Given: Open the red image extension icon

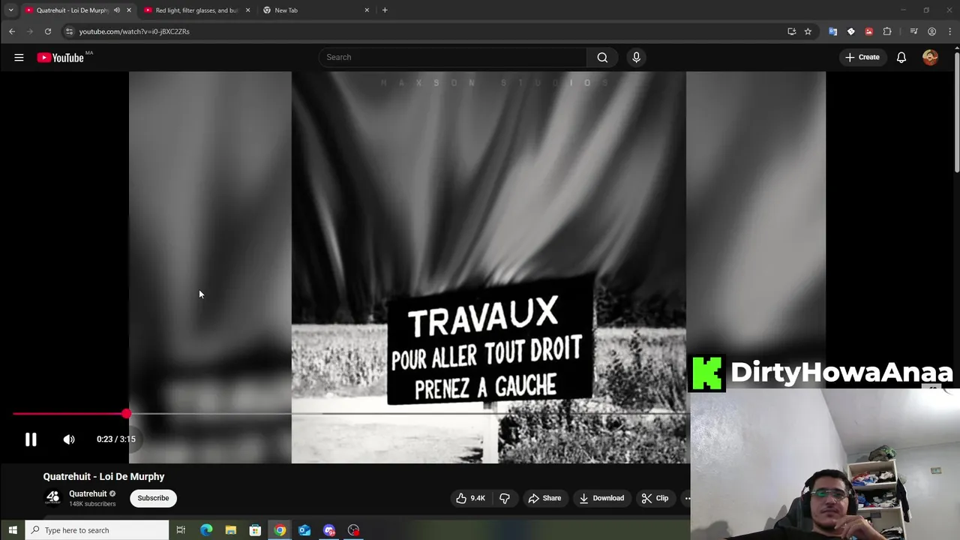Looking at the screenshot, I should coord(868,31).
